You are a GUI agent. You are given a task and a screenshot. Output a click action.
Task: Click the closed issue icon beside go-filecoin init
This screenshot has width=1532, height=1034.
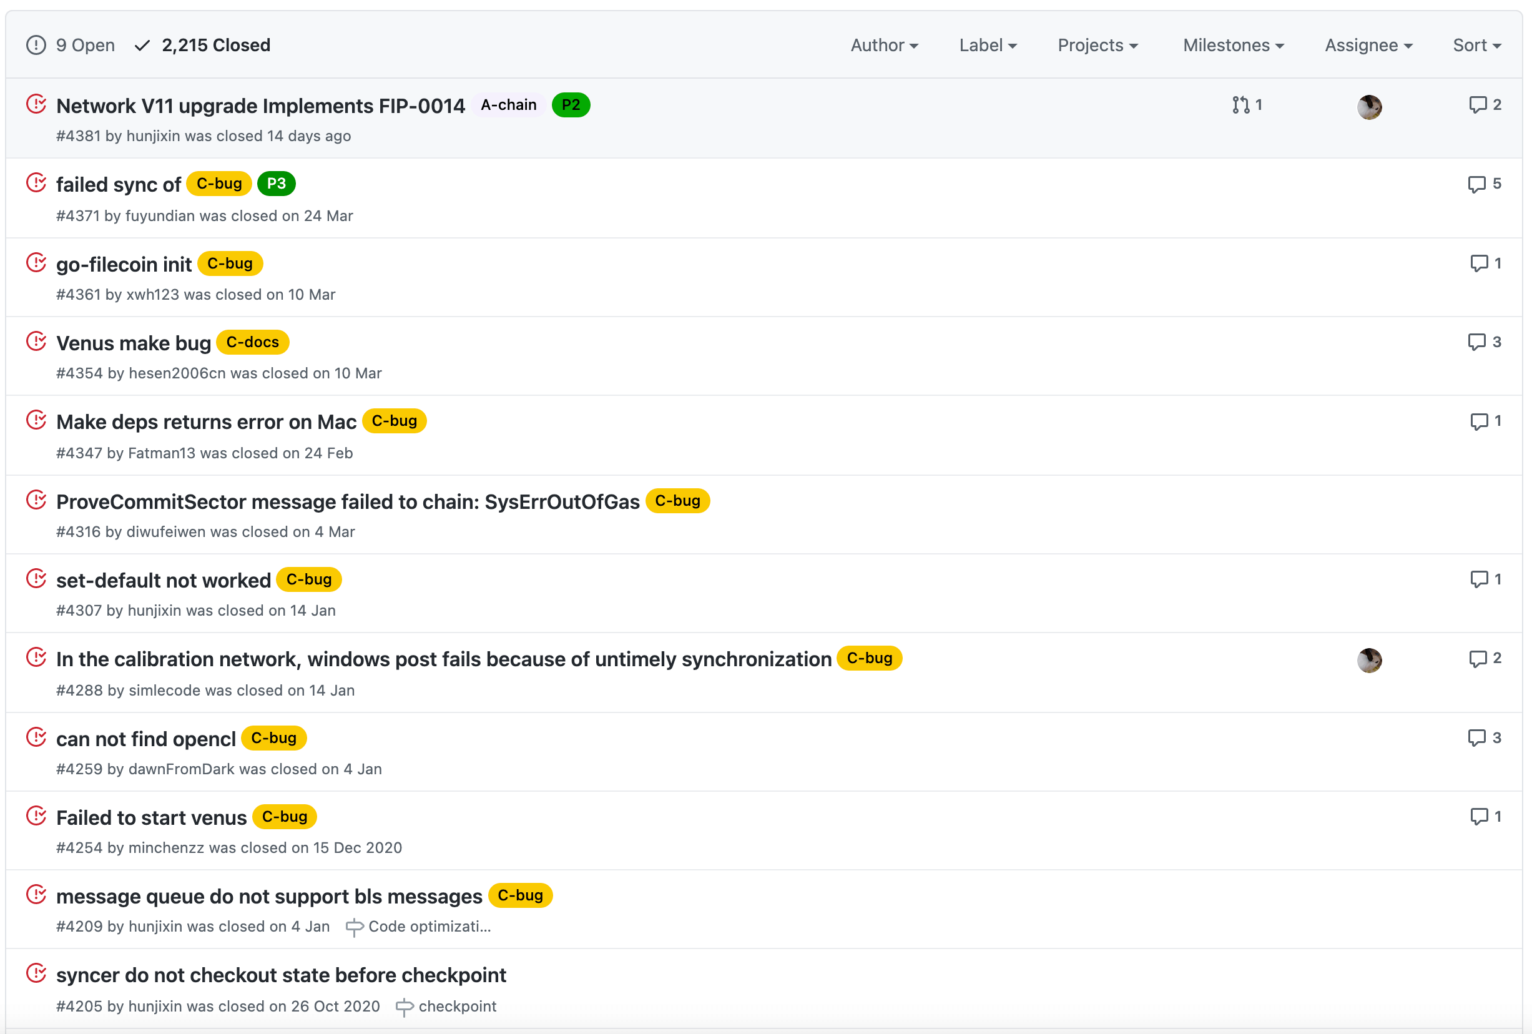coord(36,262)
